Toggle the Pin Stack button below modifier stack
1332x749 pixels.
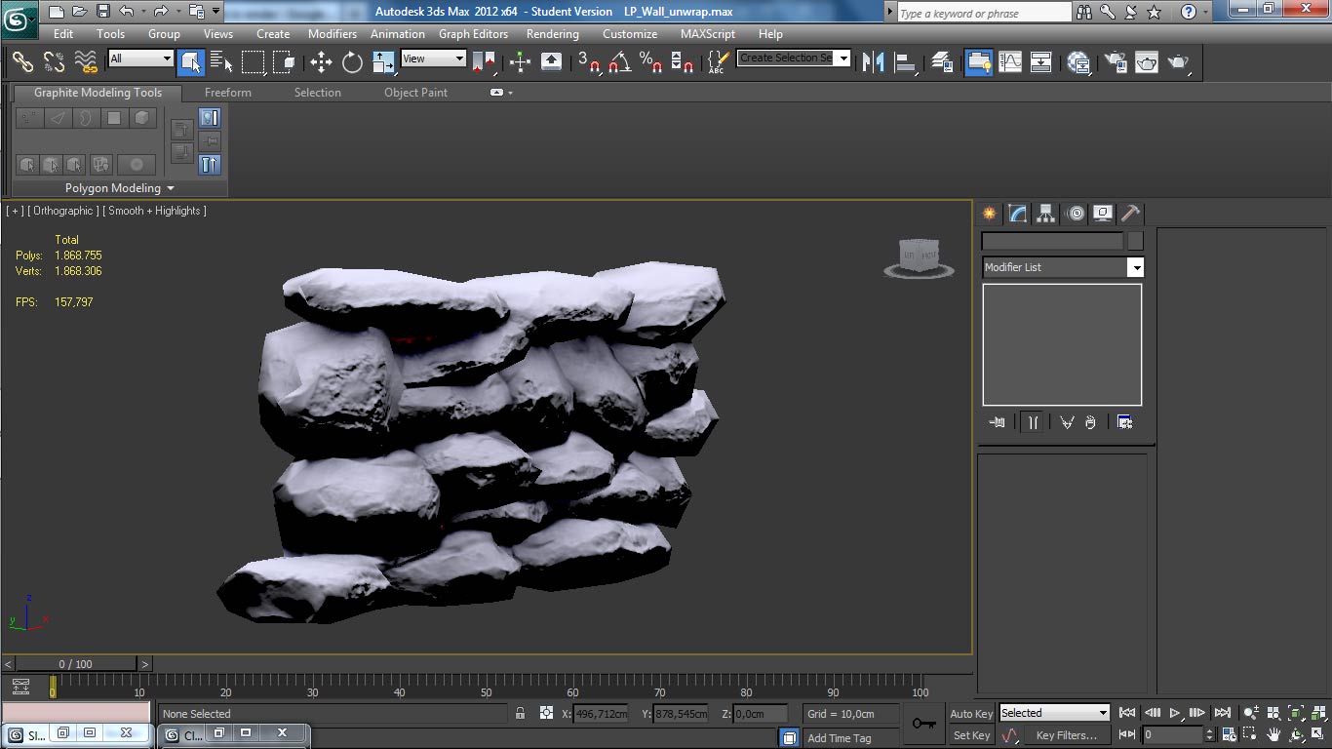click(997, 421)
